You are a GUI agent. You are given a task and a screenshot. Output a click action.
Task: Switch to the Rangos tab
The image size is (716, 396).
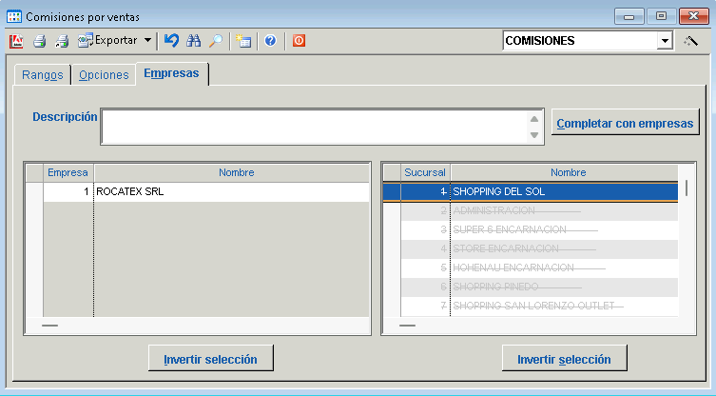click(x=42, y=75)
